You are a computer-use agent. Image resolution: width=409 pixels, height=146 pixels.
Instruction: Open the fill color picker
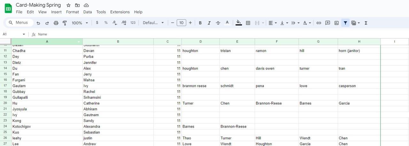[x=239, y=23]
